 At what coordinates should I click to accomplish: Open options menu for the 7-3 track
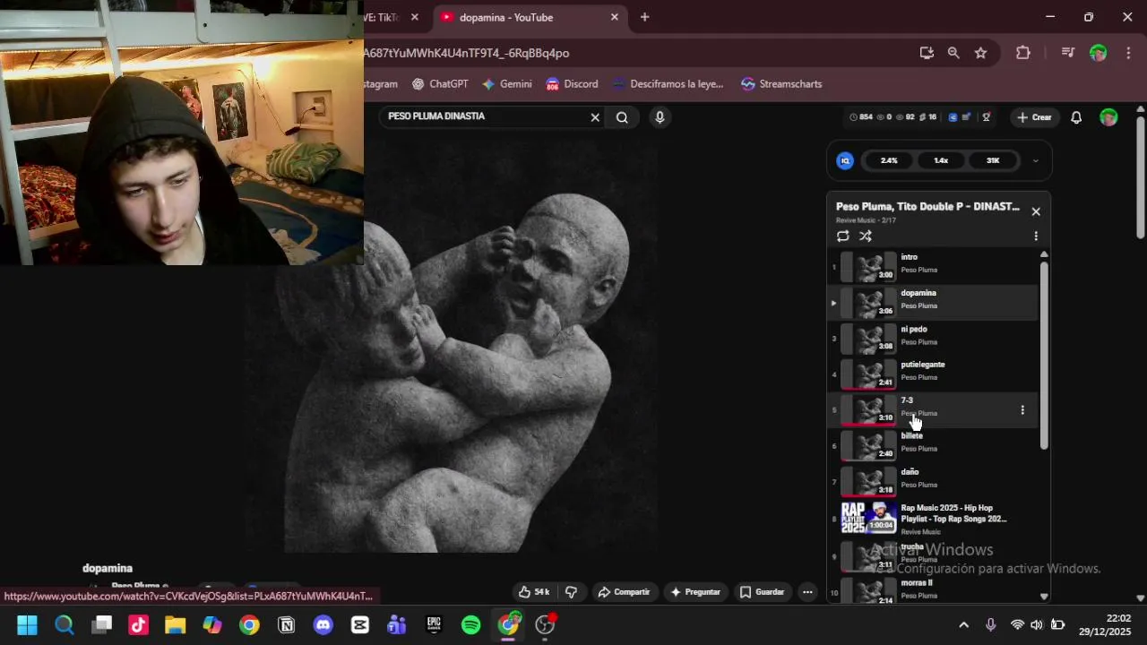(x=1022, y=410)
